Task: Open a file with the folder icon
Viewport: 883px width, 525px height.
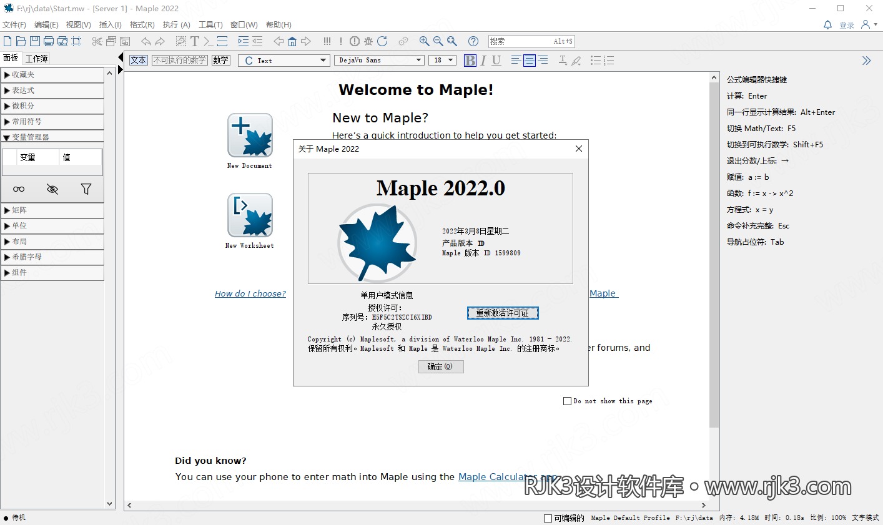Action: pyautogui.click(x=21, y=41)
